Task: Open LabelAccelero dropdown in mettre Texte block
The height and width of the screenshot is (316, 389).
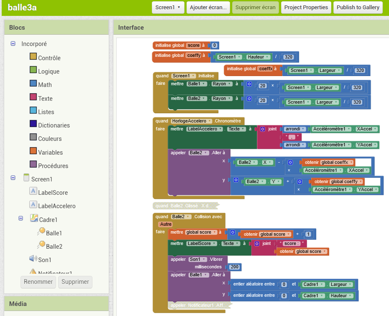Action: coord(205,129)
